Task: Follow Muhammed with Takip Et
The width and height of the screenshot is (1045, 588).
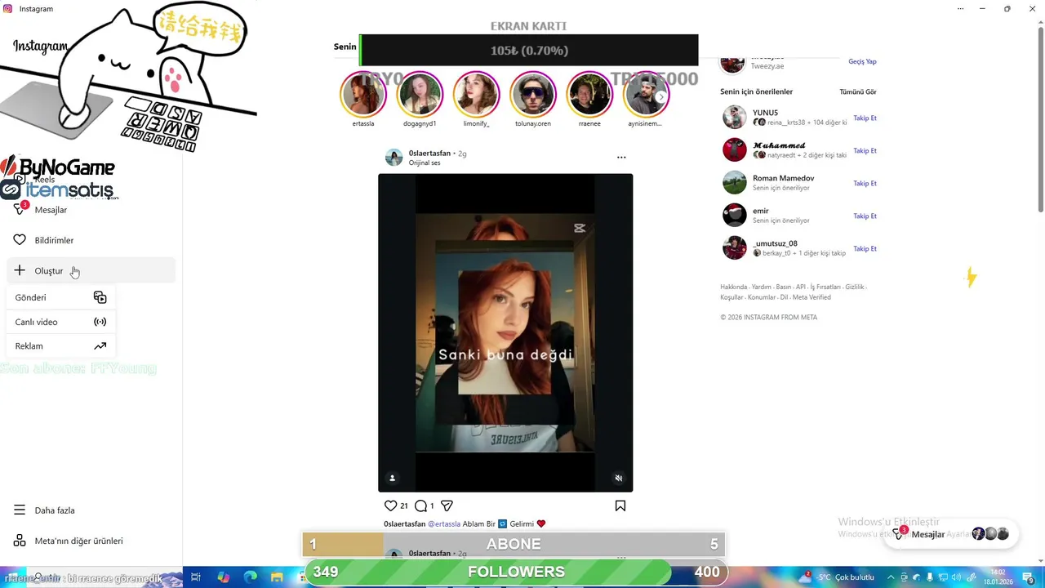Action: pyautogui.click(x=865, y=150)
